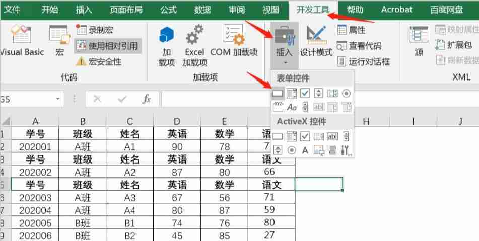This screenshot has height=241, width=479.
Task: Select the form control Button icon
Action: click(x=278, y=94)
